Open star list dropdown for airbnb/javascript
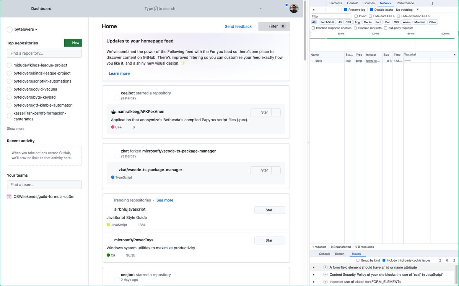The width and height of the screenshot is (459, 286). (x=280, y=210)
